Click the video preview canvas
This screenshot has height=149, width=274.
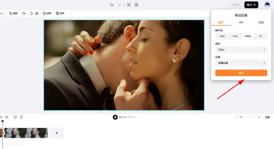[x=124, y=65]
